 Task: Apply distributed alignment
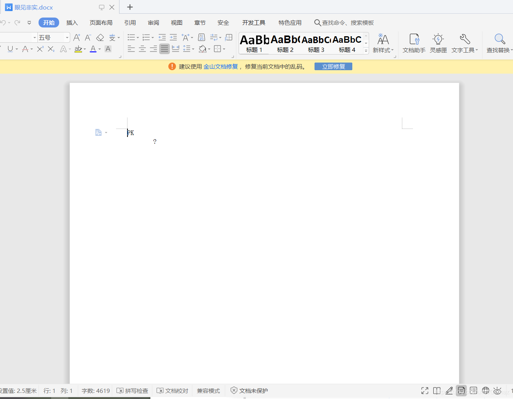(x=176, y=49)
